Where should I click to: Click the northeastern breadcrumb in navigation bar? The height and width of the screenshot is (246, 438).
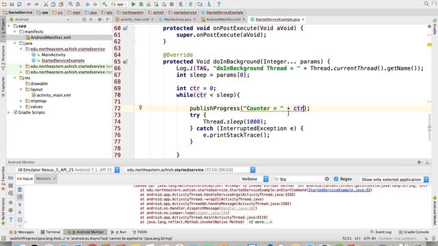click(x=130, y=12)
